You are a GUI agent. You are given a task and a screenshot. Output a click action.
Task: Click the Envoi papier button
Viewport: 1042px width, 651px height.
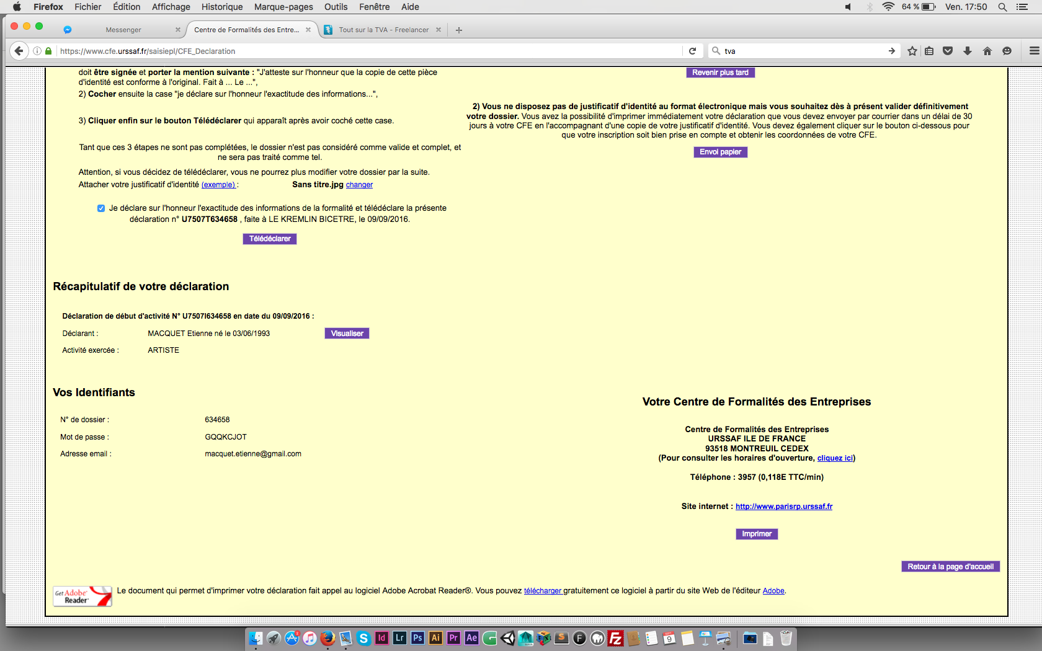click(720, 152)
